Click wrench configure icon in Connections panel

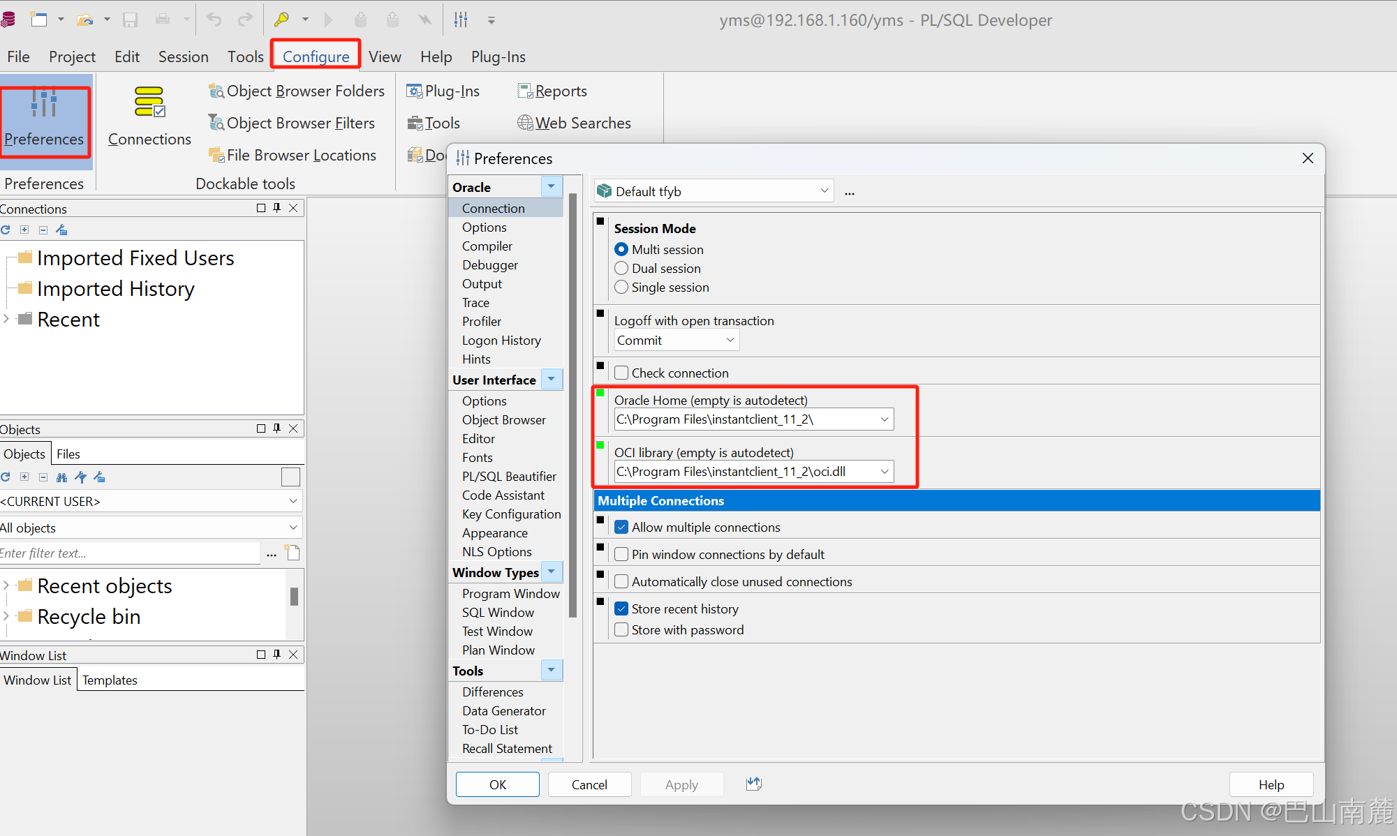(x=61, y=230)
